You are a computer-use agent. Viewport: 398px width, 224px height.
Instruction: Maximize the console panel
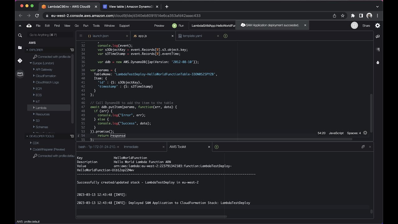pos(363,147)
